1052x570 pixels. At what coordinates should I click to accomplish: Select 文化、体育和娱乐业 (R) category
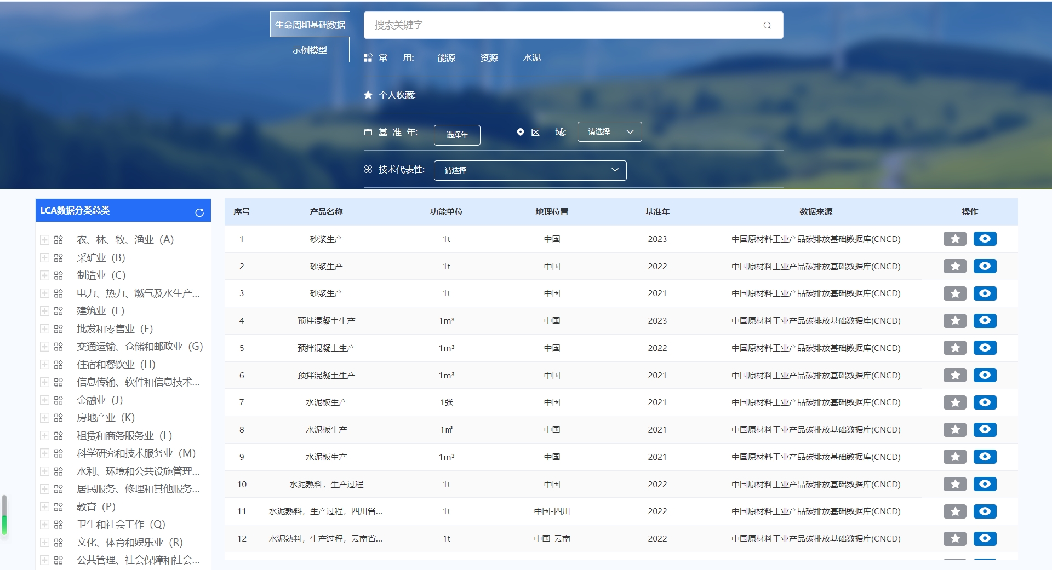point(130,543)
